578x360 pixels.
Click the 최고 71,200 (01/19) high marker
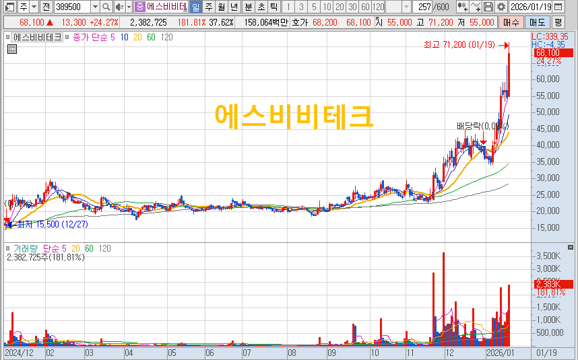point(459,45)
